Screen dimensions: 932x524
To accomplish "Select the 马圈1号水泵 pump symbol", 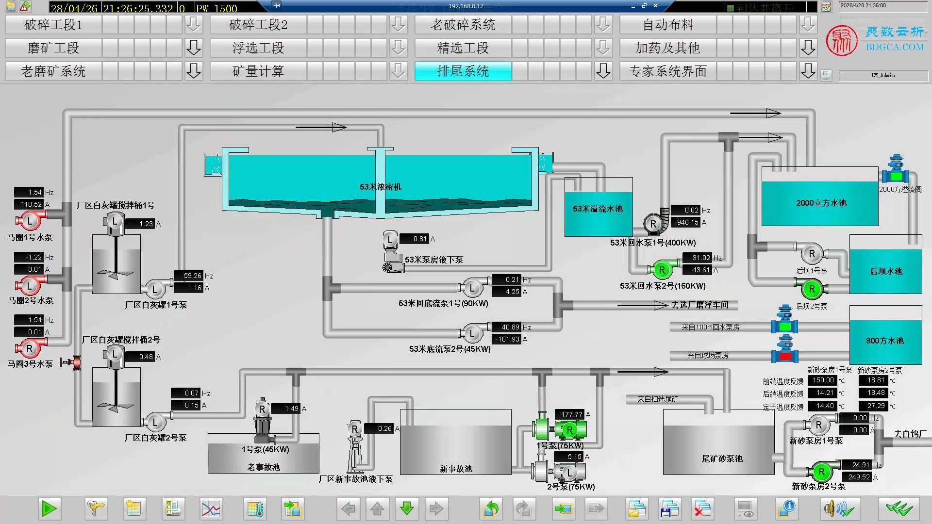I will (x=31, y=221).
